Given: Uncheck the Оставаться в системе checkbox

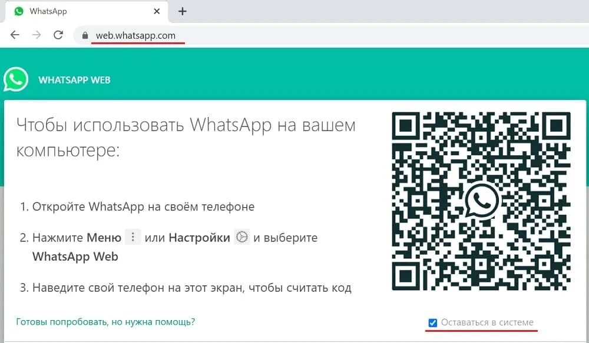Looking at the screenshot, I should tap(433, 322).
